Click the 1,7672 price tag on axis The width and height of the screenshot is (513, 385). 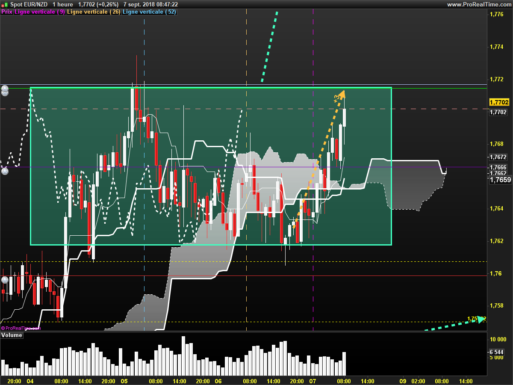(498, 157)
